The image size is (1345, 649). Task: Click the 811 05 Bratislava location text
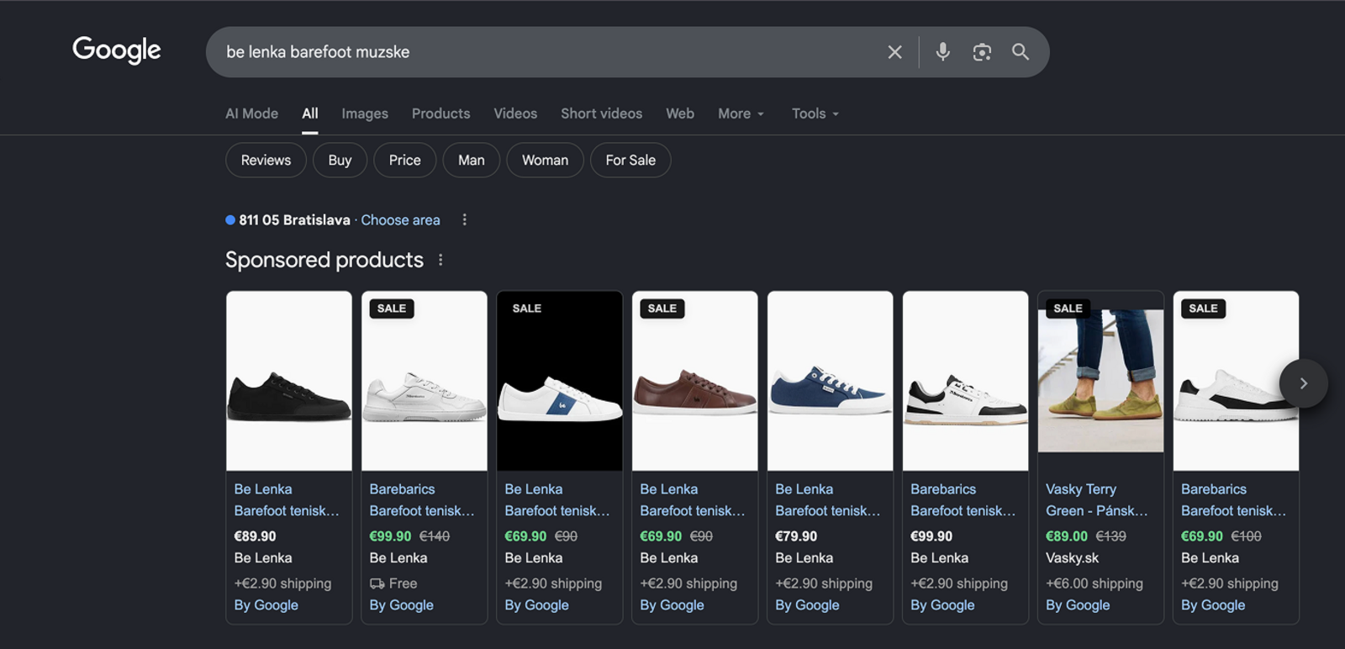coord(294,219)
